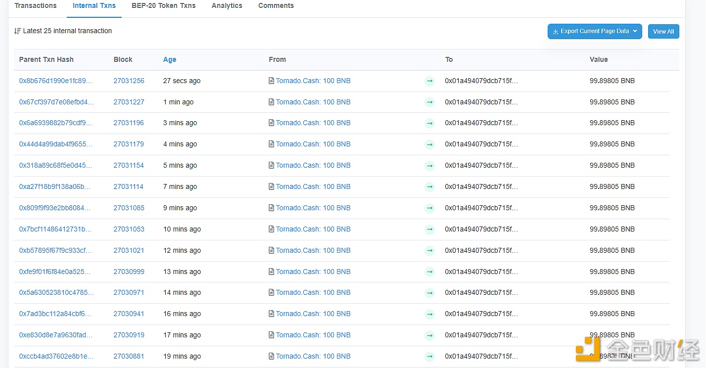Image resolution: width=706 pixels, height=368 pixels.
Task: Open Tornado.Cash: 100 BNB in 27 secs ago row
Action: tap(313, 81)
